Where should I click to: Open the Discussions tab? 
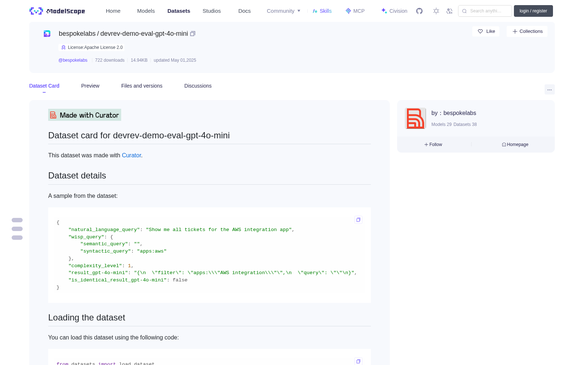tap(198, 86)
